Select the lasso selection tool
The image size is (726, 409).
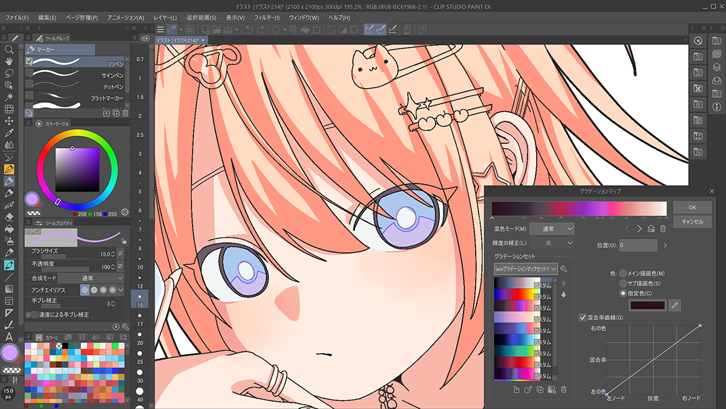pos(9,73)
